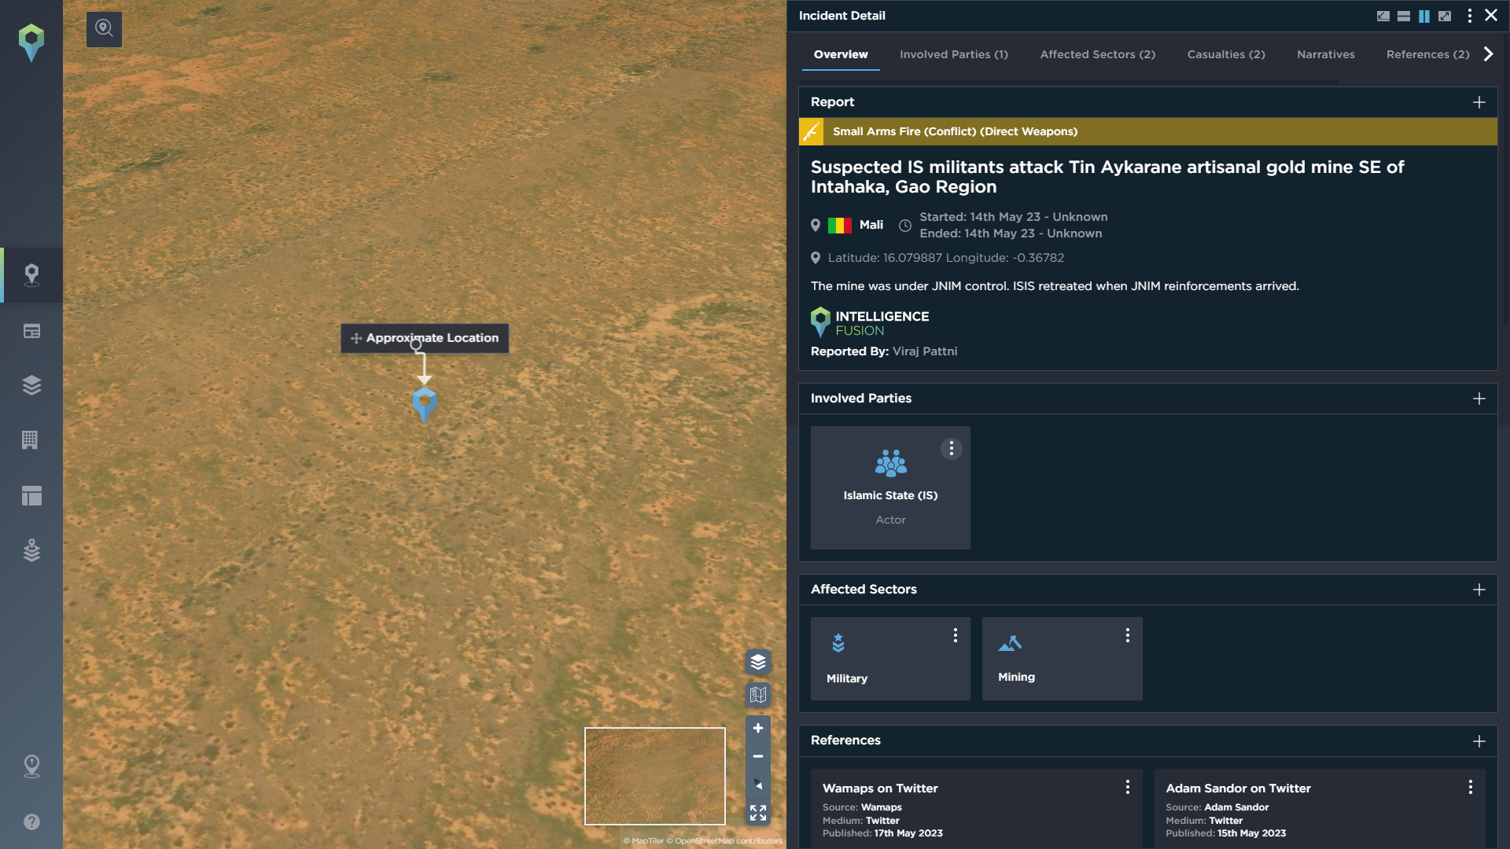
Task: Switch to References (2) tab
Action: [x=1428, y=54]
